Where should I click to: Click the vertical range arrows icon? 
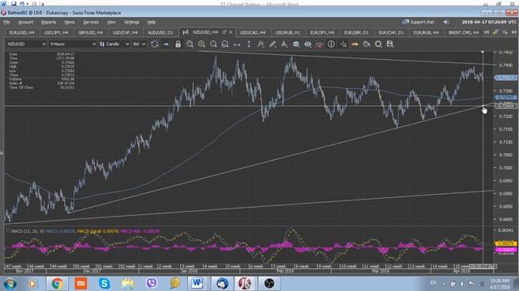coord(249,44)
